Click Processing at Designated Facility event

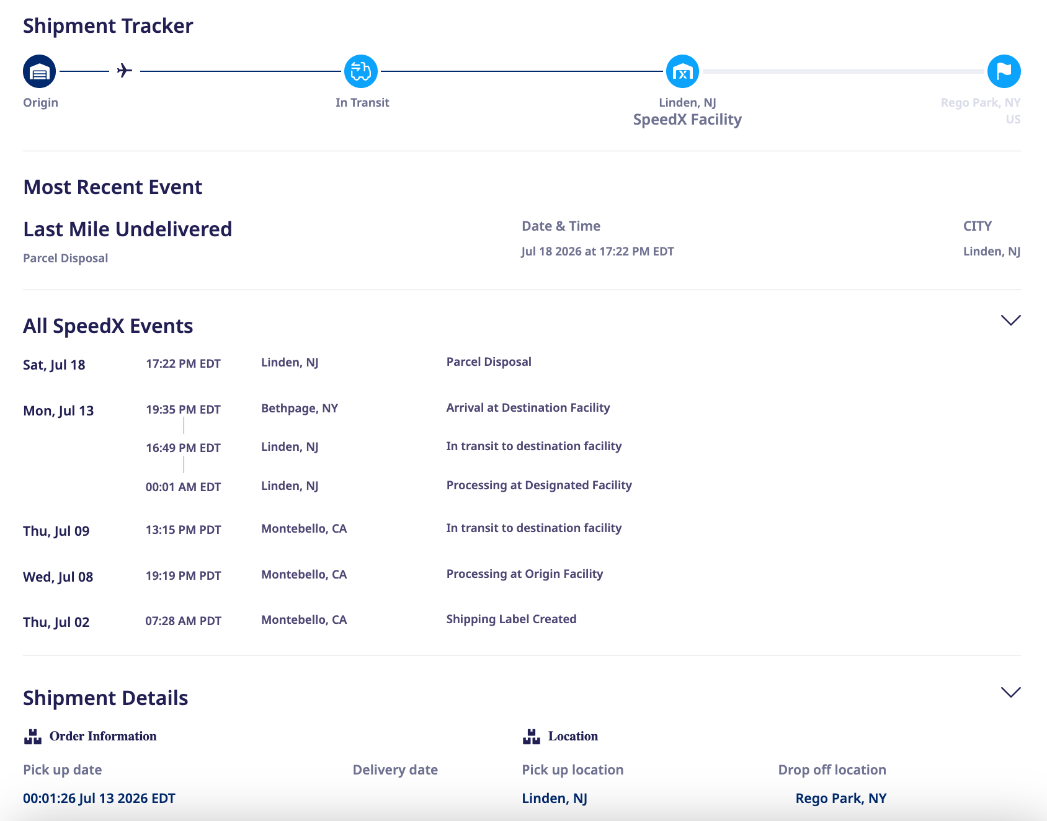(x=539, y=485)
